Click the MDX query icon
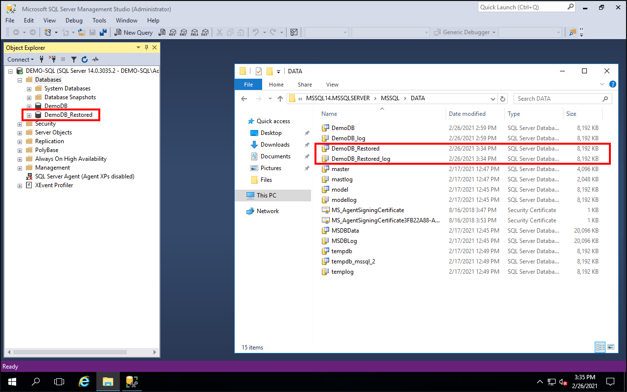Image resolution: width=627 pixels, height=392 pixels. [172, 32]
